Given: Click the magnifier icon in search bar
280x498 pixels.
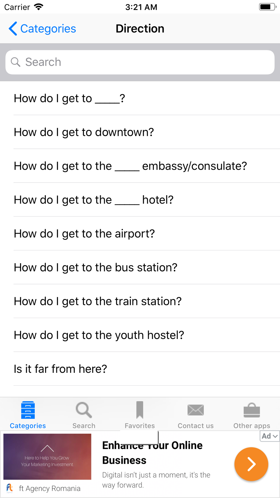Looking at the screenshot, I should (x=15, y=62).
